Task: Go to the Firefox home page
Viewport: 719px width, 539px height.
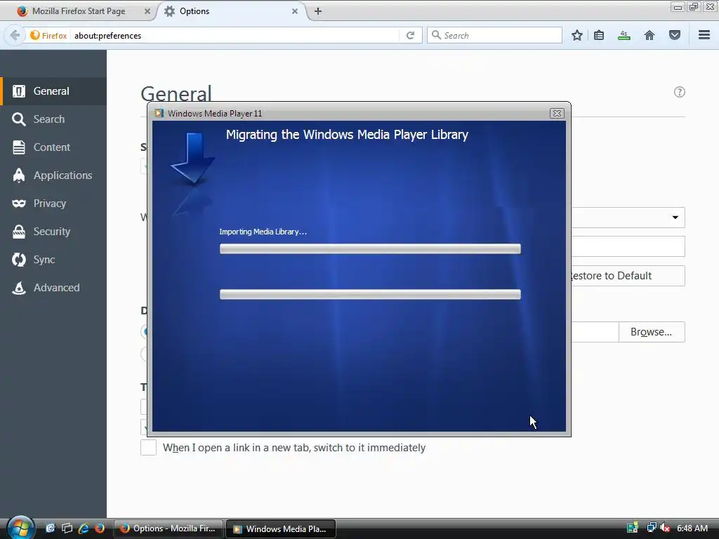Action: [649, 35]
